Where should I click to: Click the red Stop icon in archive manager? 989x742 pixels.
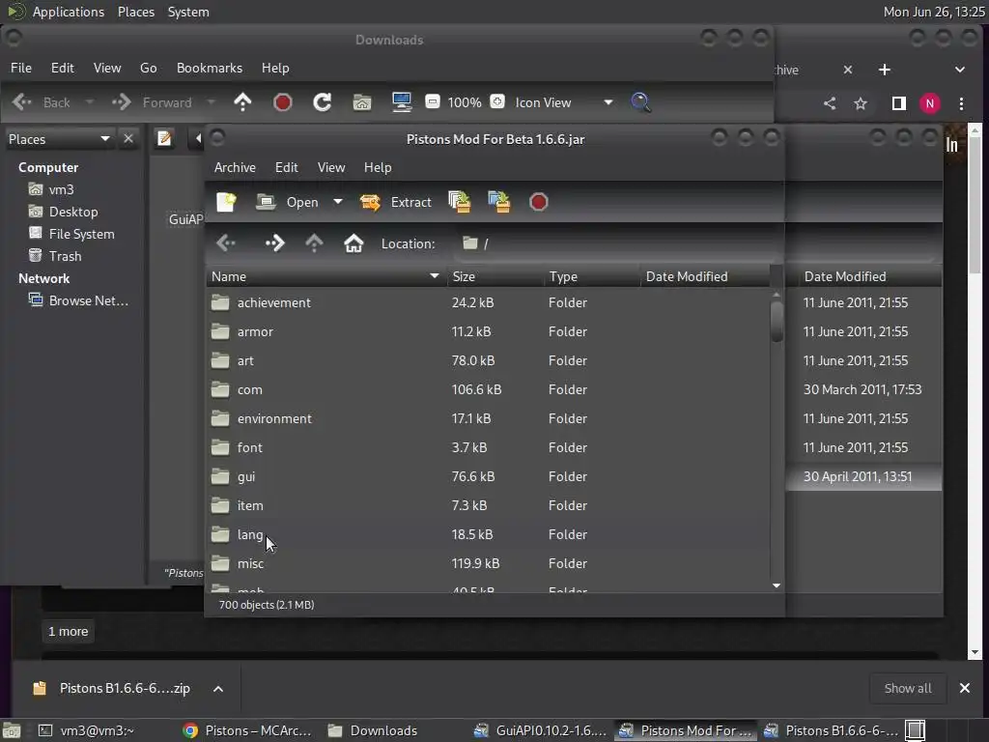coord(538,202)
